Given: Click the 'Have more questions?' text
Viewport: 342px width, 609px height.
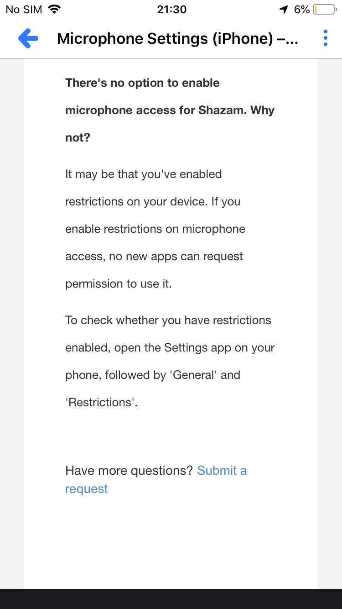Looking at the screenshot, I should [x=129, y=471].
